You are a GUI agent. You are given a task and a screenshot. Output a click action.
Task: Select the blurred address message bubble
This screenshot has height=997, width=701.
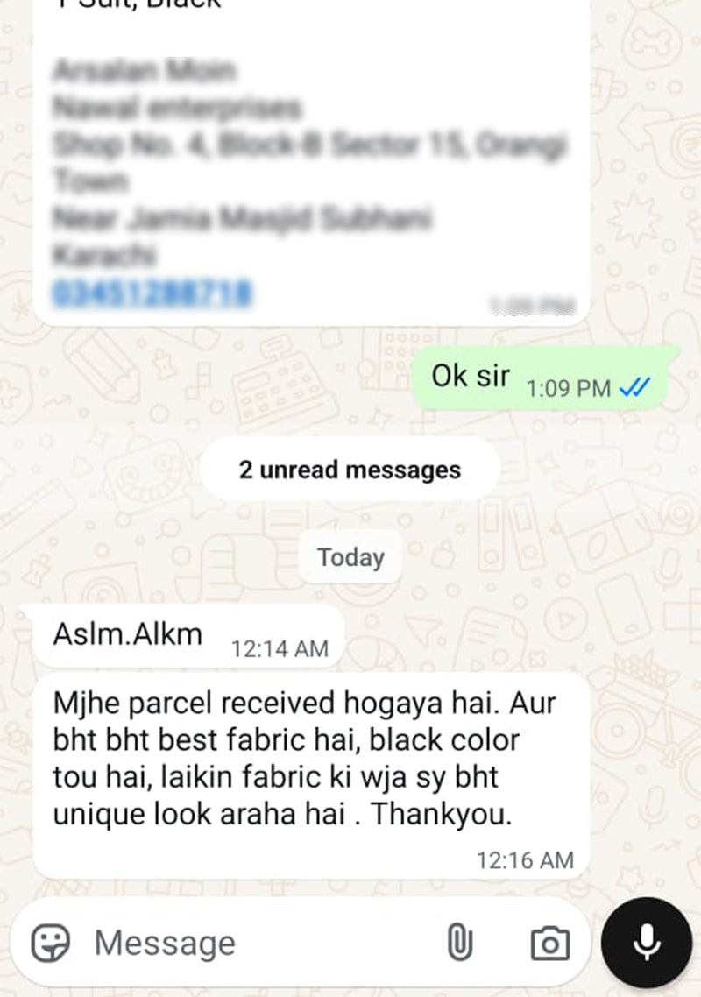coord(311,162)
